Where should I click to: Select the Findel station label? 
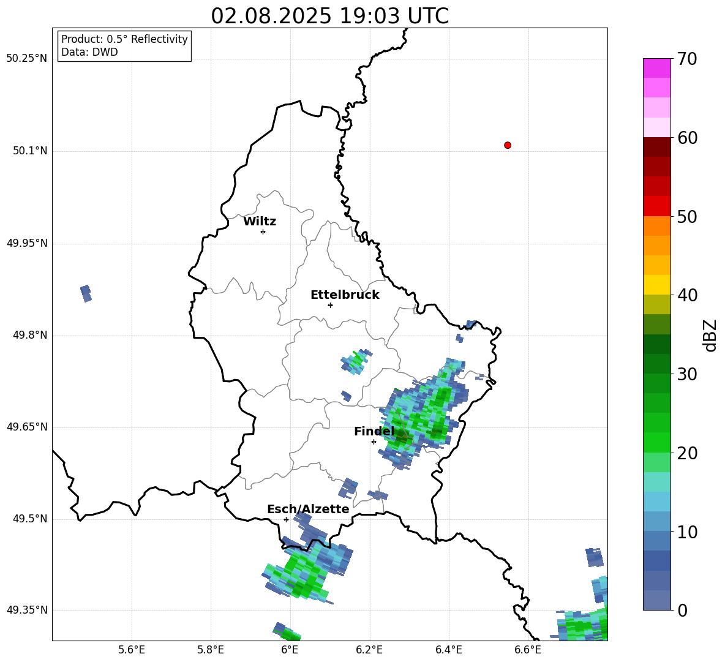(x=374, y=431)
